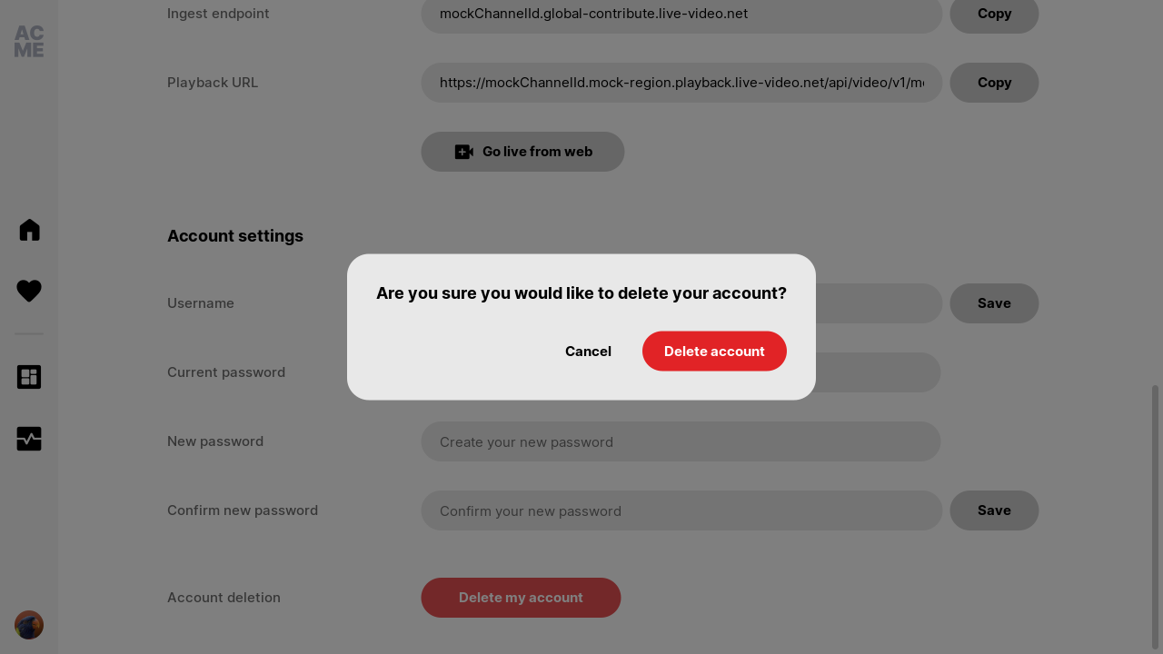Focus the Confirm your new password field
The height and width of the screenshot is (654, 1163).
pyautogui.click(x=681, y=510)
